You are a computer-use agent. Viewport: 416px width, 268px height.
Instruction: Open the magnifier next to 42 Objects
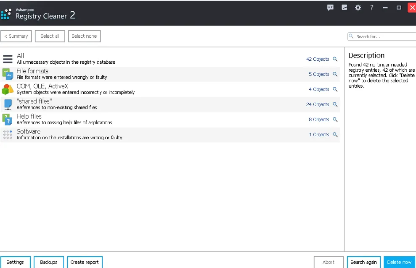click(335, 59)
